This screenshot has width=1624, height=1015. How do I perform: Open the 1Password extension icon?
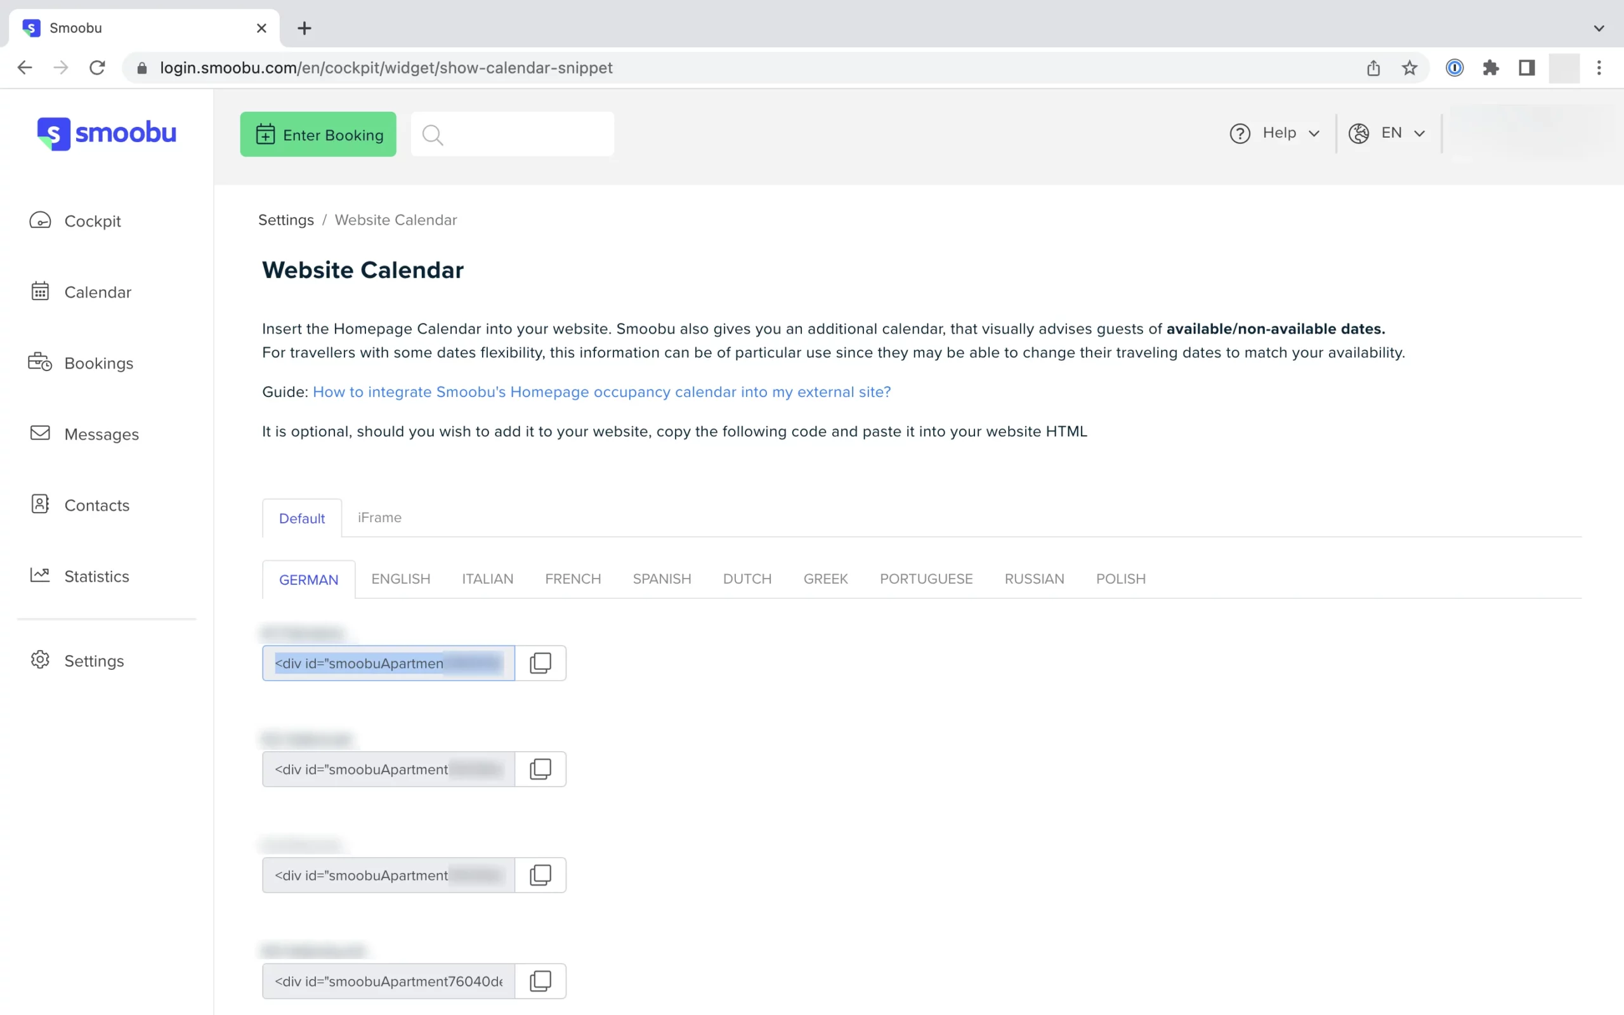click(1454, 68)
